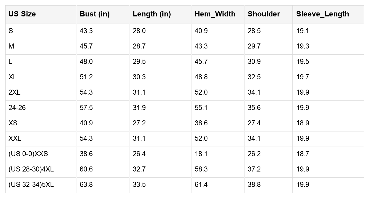Select the Shoulder column header

click(x=264, y=14)
